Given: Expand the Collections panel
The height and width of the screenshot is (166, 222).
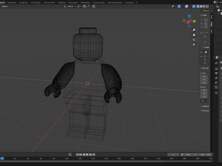Looking at the screenshot, I should (x=204, y=106).
